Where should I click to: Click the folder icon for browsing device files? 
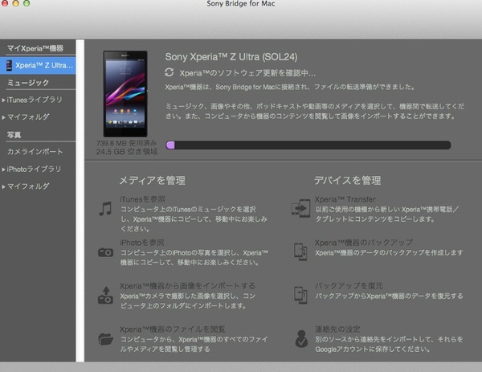tap(105, 339)
